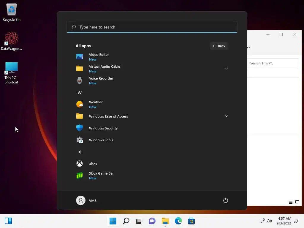
Task: Expand the Virtual Audio Cable folder chevron
Action: [x=226, y=69]
